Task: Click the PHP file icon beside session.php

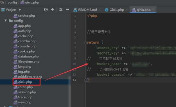Action: [x=16, y=92]
